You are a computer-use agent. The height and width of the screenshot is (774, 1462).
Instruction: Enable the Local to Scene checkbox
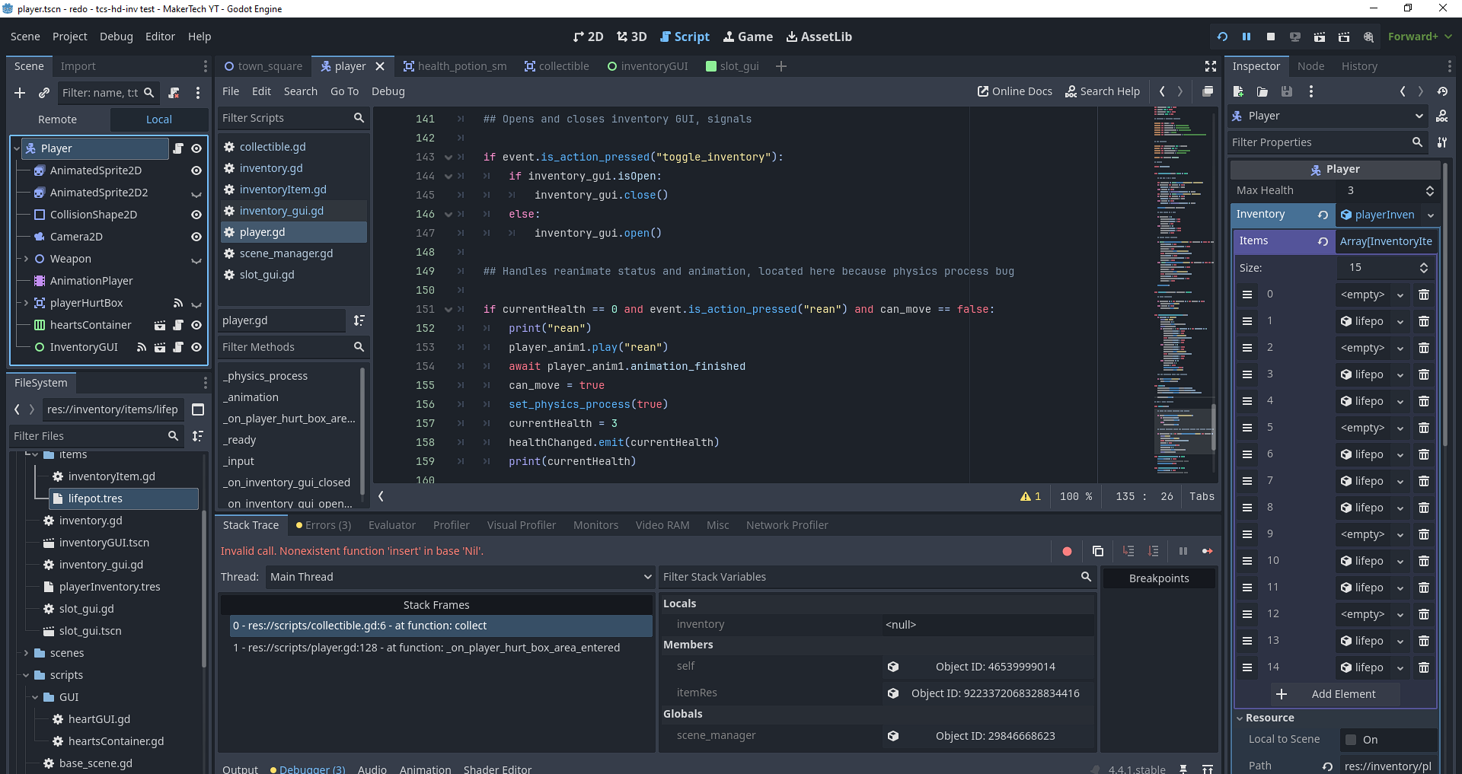(x=1351, y=740)
